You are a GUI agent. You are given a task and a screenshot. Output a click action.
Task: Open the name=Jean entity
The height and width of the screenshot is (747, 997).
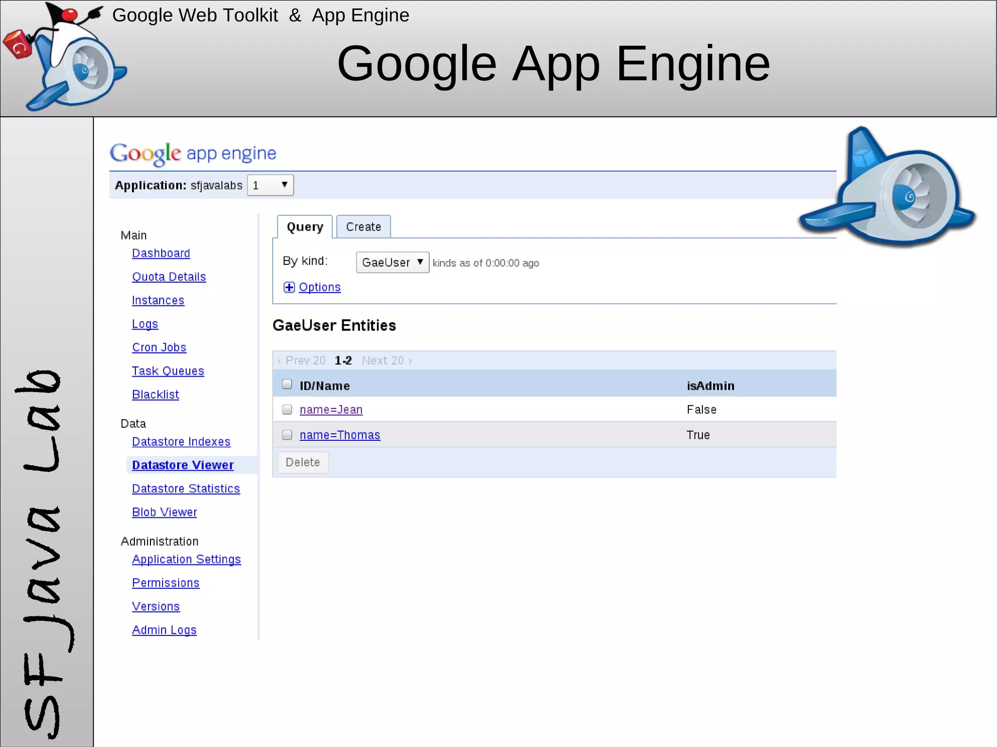331,410
